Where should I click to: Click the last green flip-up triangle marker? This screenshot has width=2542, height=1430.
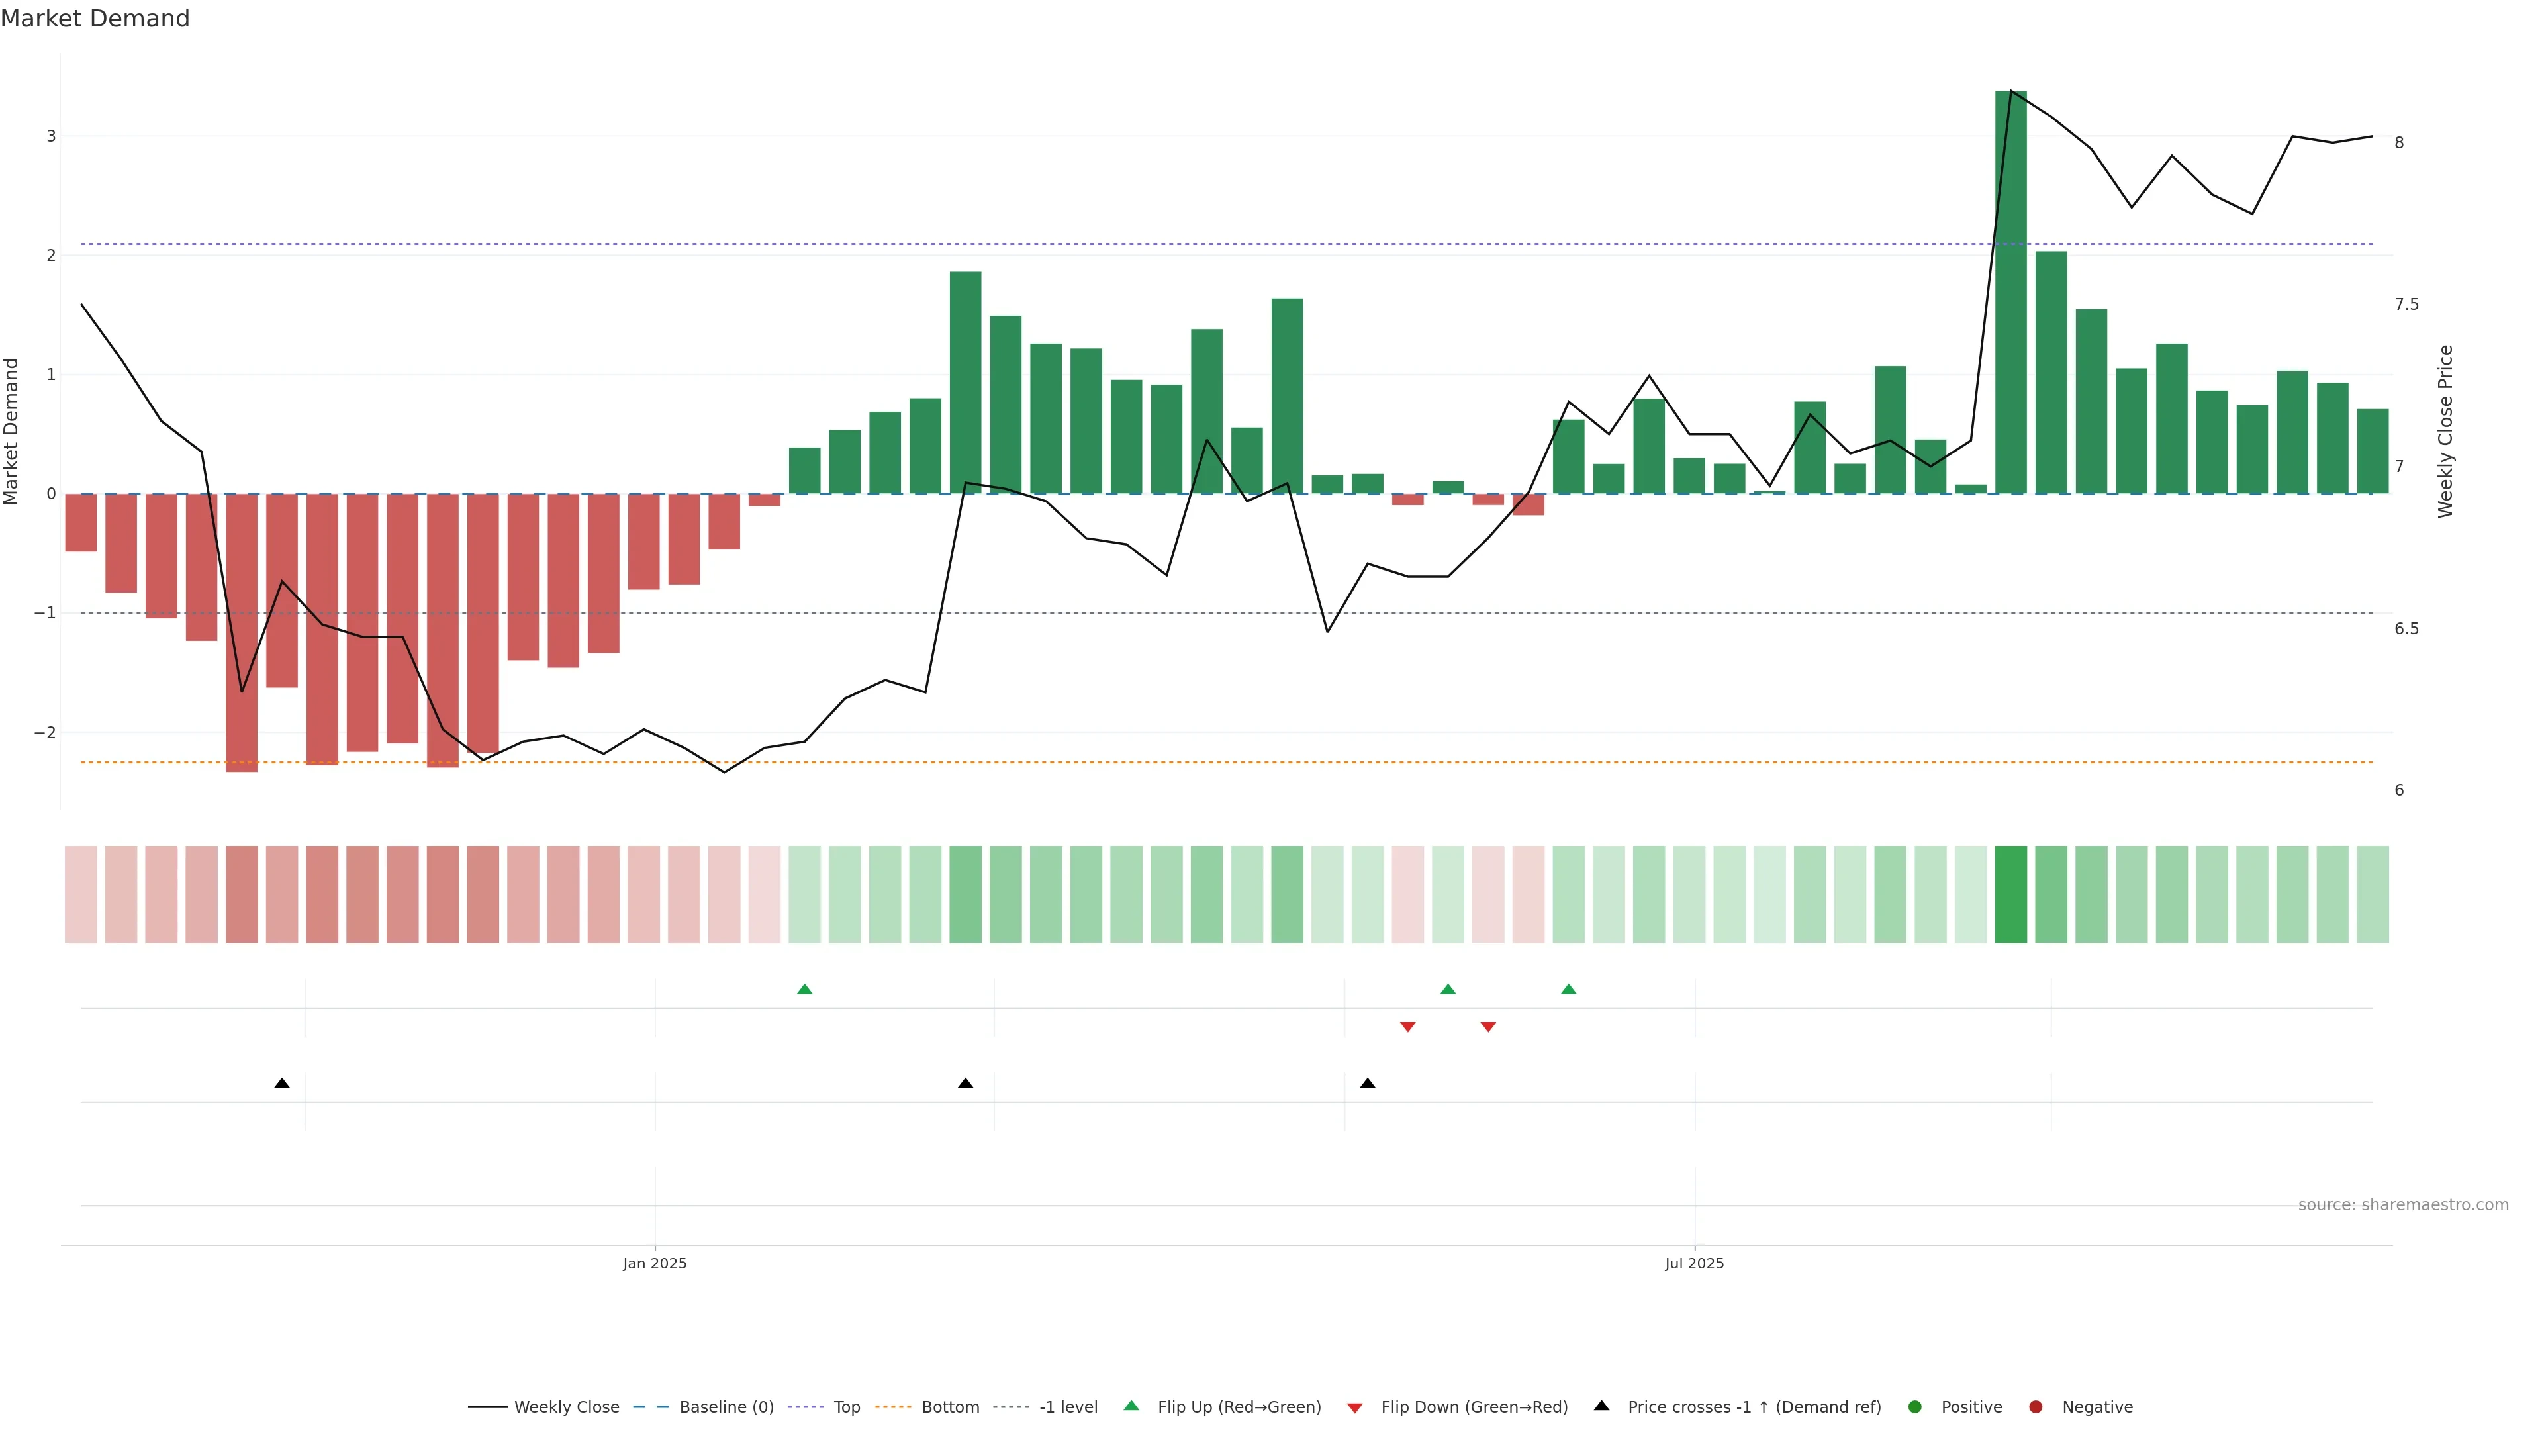pos(1569,990)
